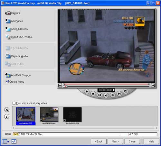Select clip thumbnail dmf040908-007

pyautogui.click(x=26, y=114)
